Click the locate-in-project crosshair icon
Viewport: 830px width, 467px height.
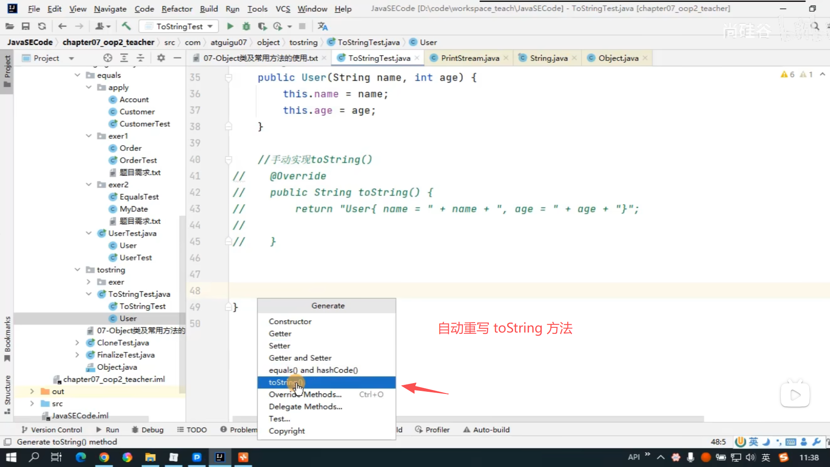pos(108,58)
